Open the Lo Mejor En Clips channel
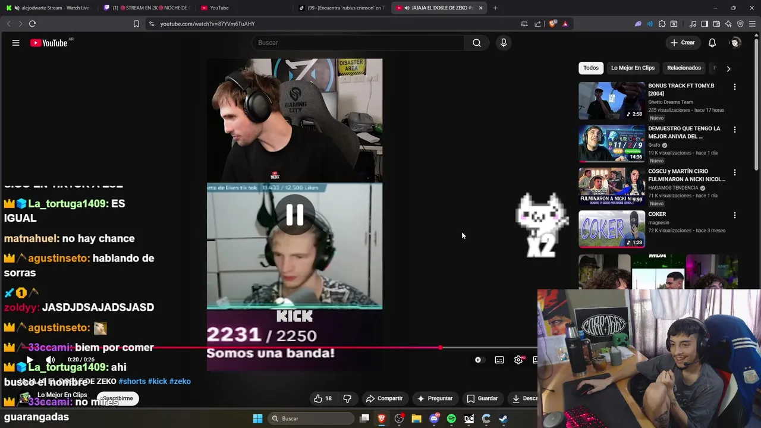 [62, 395]
